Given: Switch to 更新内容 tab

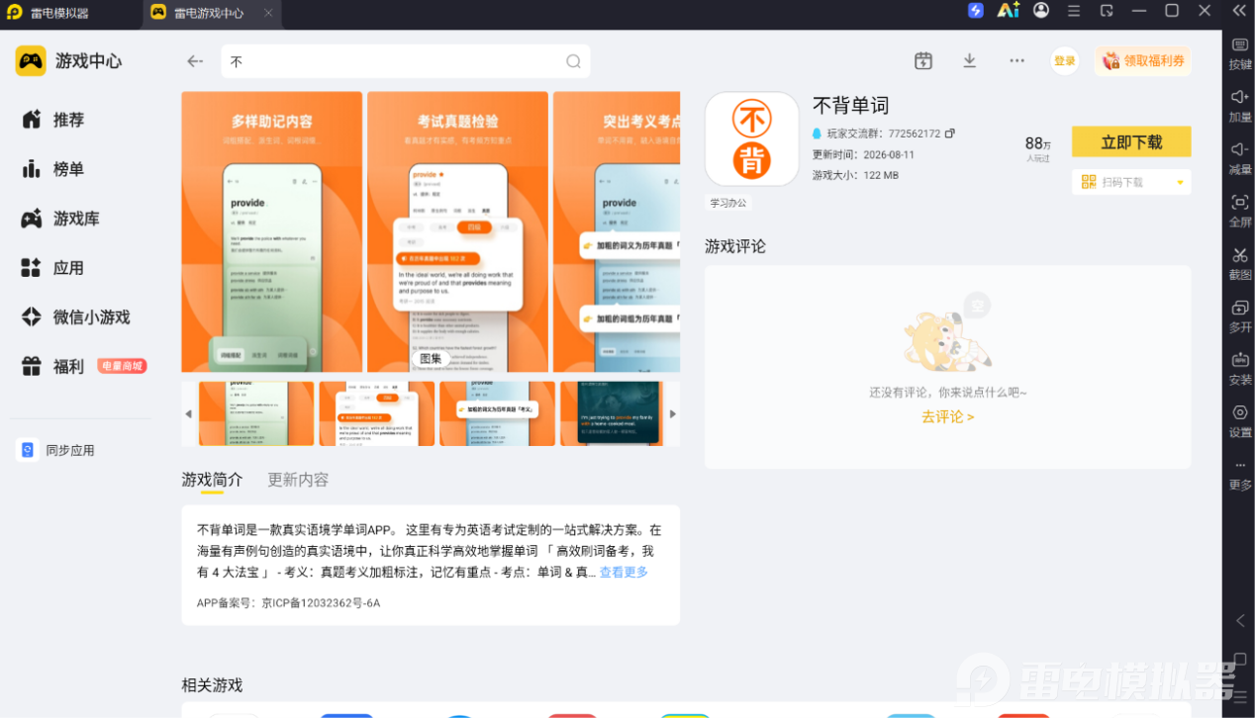Looking at the screenshot, I should [298, 480].
